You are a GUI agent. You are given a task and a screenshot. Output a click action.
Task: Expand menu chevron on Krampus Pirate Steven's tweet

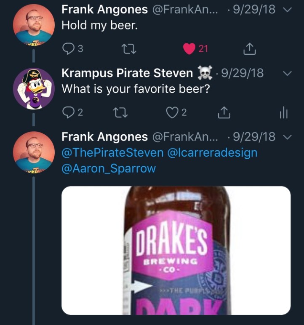point(288,73)
